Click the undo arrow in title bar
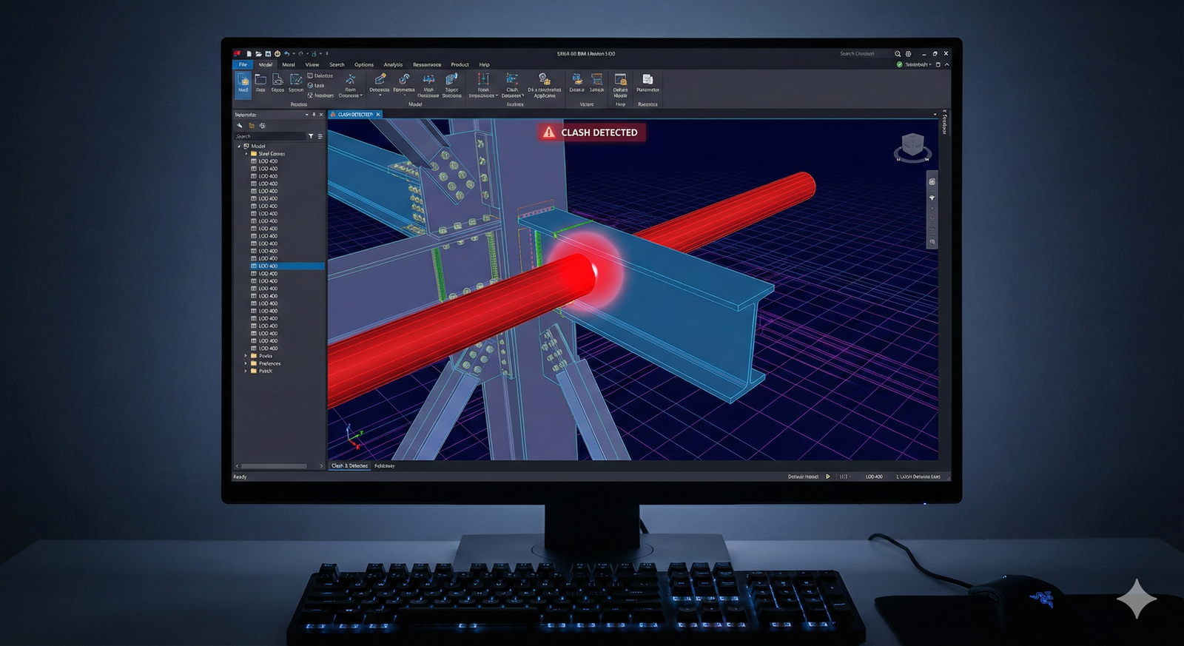Screen dimensions: 1184x646 [286, 54]
